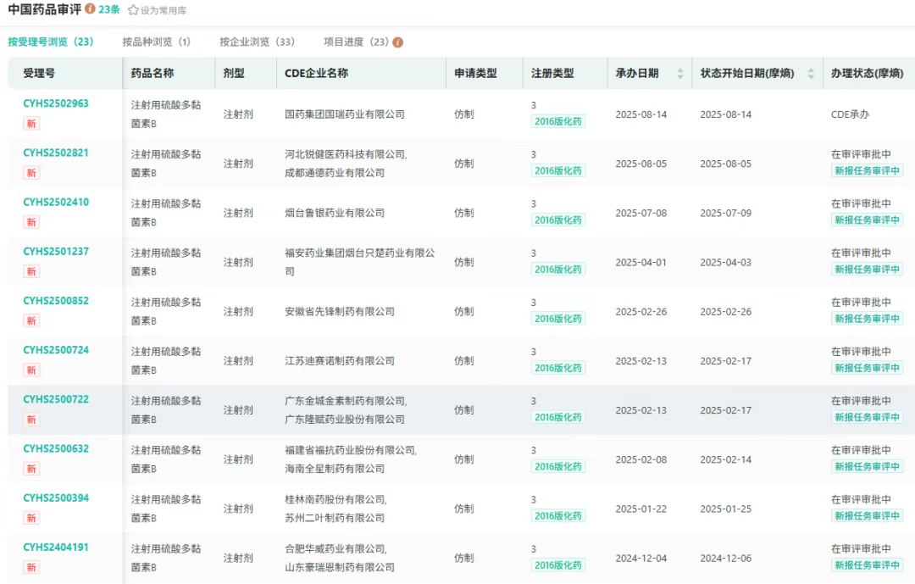The width and height of the screenshot is (915, 584).
Task: Click the star icon for 设为常用库
Action: 133,10
